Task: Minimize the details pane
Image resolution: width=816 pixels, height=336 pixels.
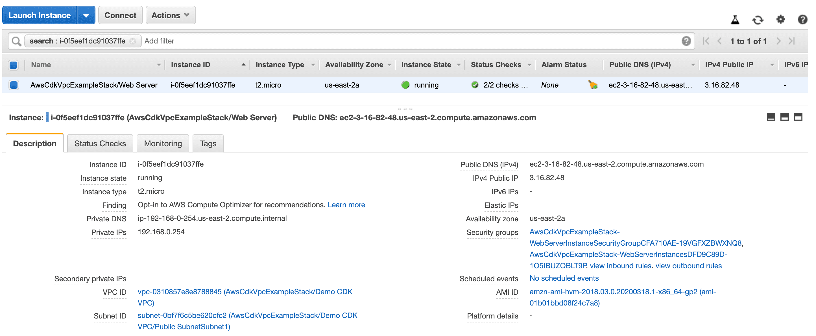Action: (x=771, y=117)
